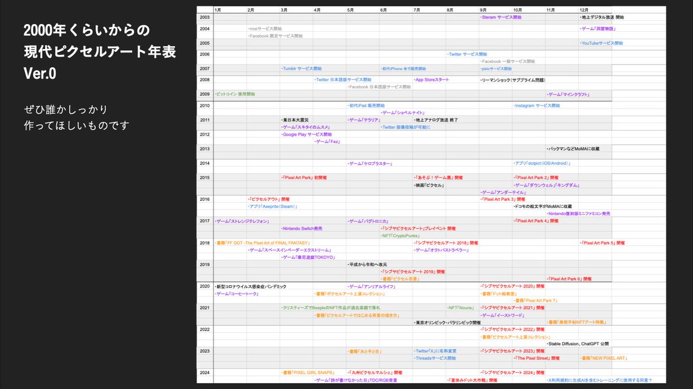Click the 'Ver.0' version label

(39, 75)
